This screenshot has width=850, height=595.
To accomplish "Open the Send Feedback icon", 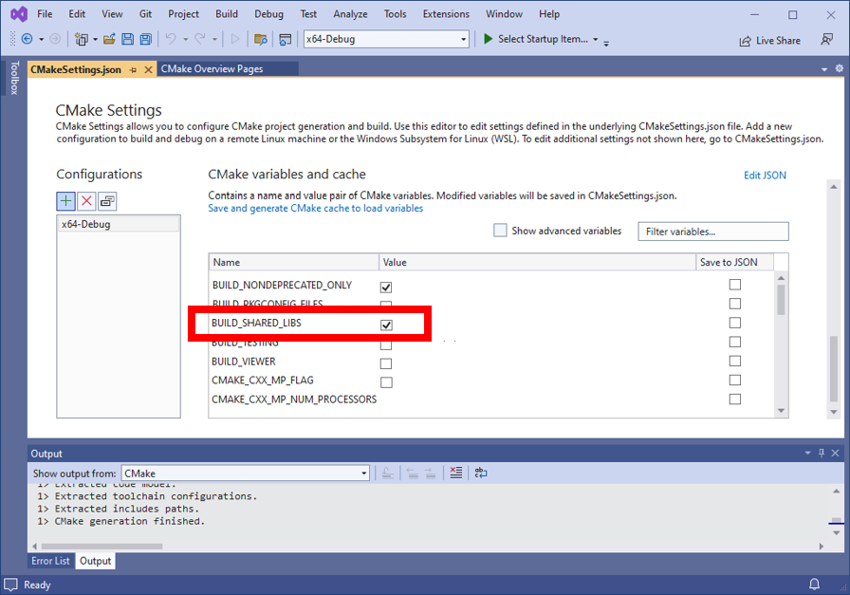I will 826,40.
